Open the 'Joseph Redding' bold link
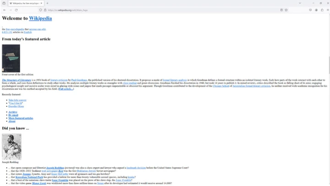 point(55,168)
